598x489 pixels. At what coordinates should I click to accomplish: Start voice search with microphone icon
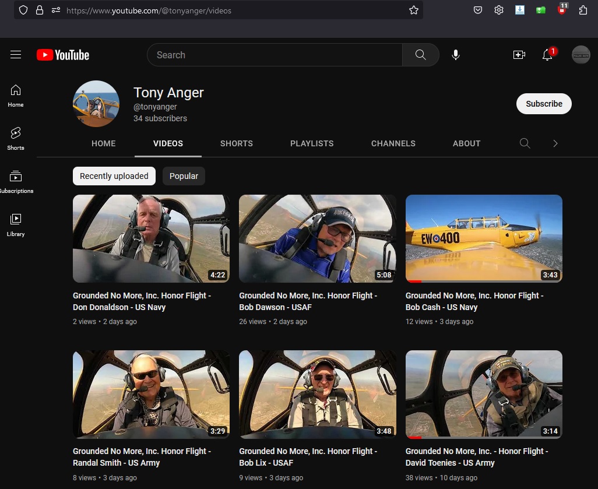click(456, 55)
